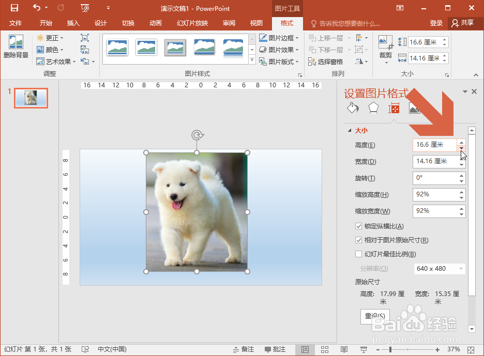Enable 幻灯片最佳比例 checkbox

tap(359, 254)
